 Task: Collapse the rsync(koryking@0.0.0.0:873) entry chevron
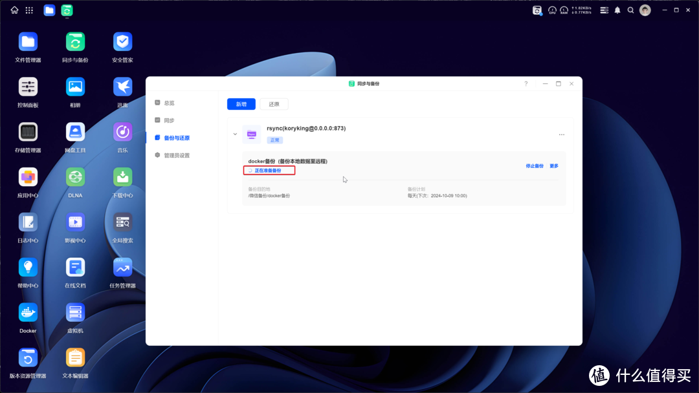click(x=235, y=134)
